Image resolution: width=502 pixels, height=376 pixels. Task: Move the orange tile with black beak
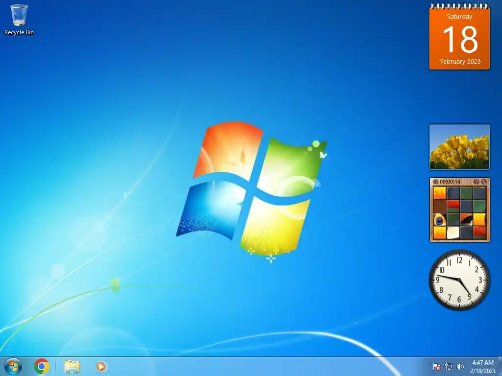467,219
